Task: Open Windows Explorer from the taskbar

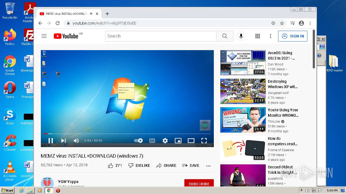Action: click(31, 190)
